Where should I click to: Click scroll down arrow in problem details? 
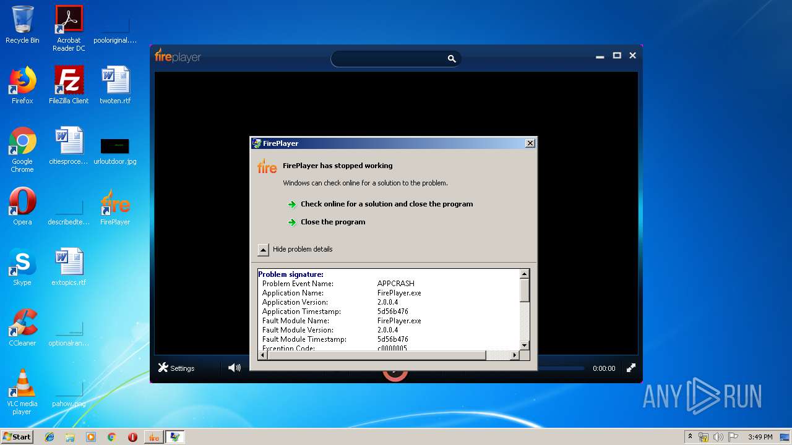pos(524,345)
